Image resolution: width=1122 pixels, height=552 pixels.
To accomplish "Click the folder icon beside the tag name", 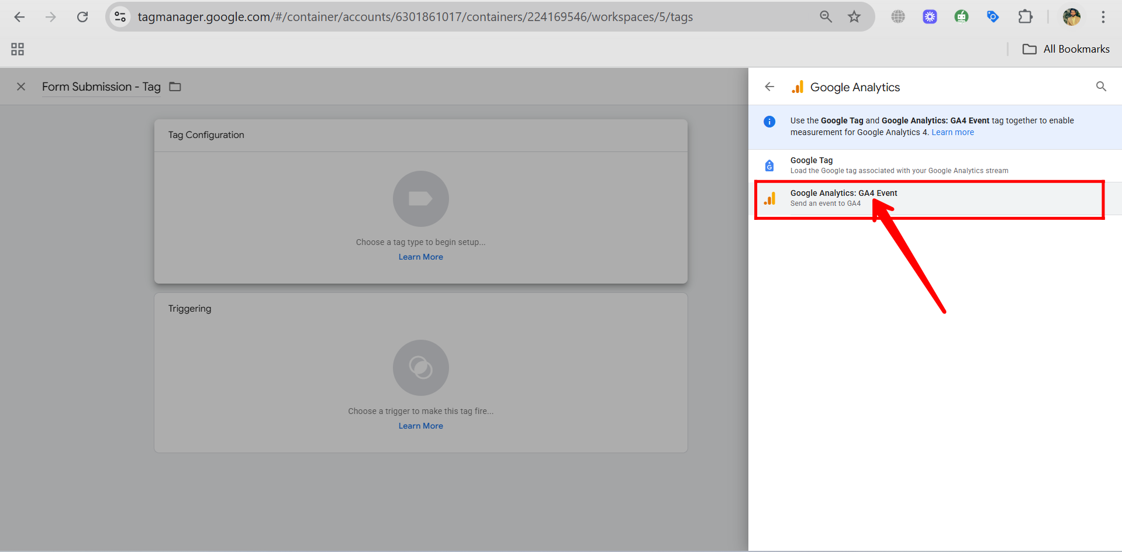I will pyautogui.click(x=175, y=87).
